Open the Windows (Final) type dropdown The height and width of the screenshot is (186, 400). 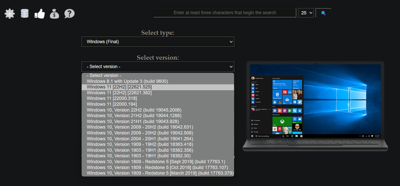(x=158, y=42)
